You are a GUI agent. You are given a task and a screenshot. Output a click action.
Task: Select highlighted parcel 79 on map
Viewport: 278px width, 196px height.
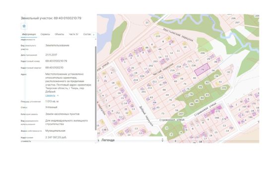203,69
